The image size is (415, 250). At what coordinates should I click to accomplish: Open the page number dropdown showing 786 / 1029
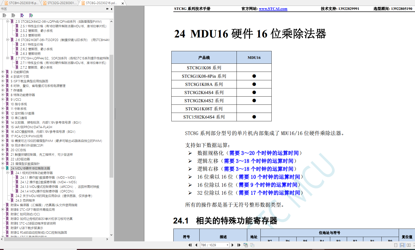tap(227, 245)
